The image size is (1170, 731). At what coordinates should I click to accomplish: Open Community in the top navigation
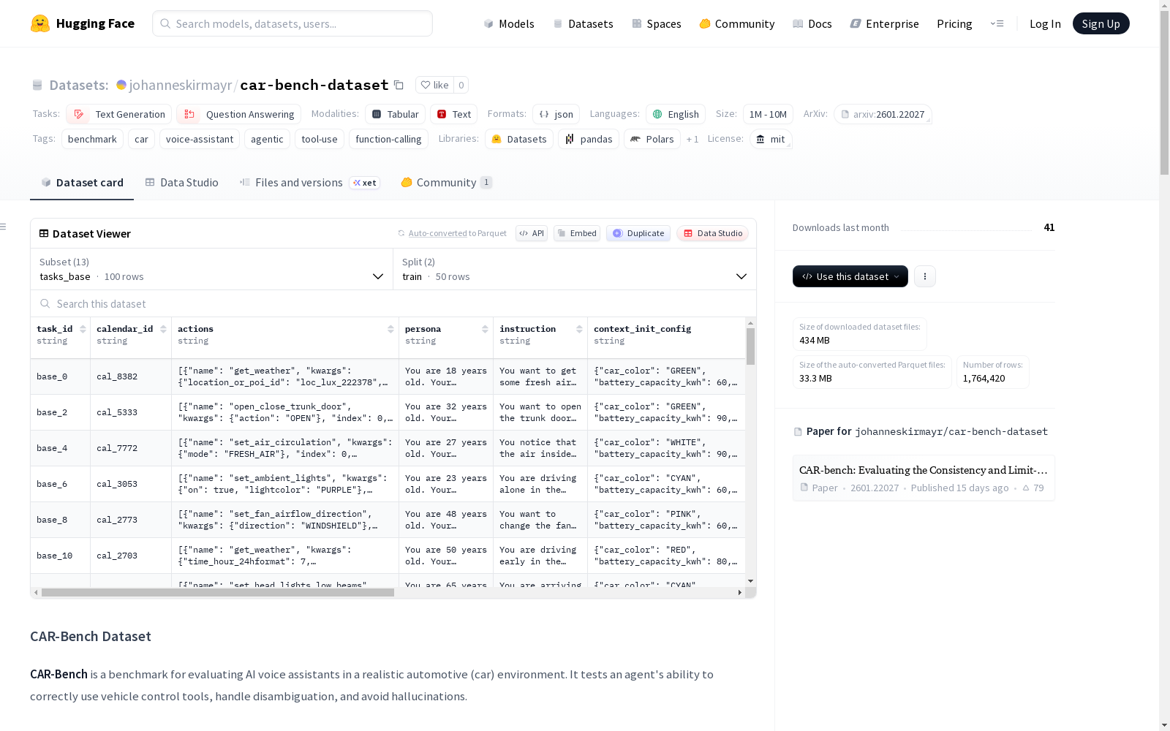(737, 23)
